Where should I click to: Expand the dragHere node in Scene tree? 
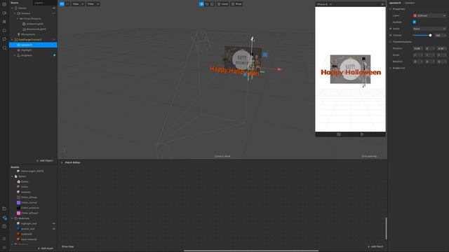[x=15, y=55]
